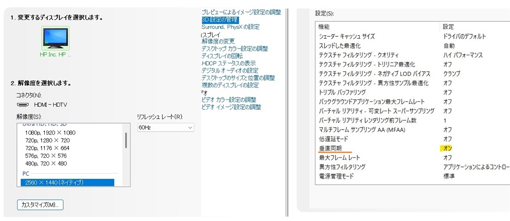This screenshot has height=221, width=510.
Task: Click the オン value for 垂直同期
Action: (448, 148)
